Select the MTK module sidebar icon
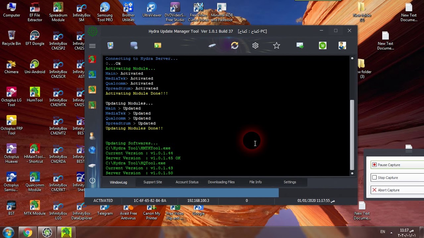 tap(92, 90)
